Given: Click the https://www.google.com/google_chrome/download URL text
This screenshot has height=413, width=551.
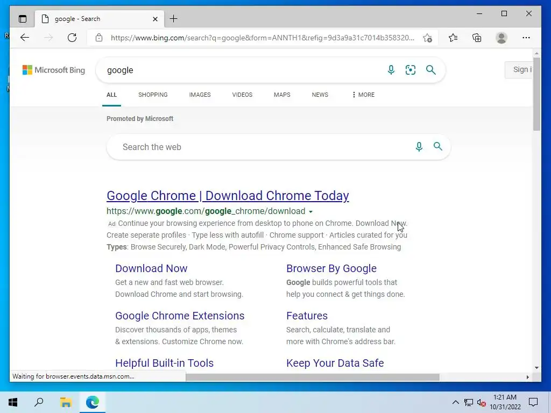Looking at the screenshot, I should 206,211.
